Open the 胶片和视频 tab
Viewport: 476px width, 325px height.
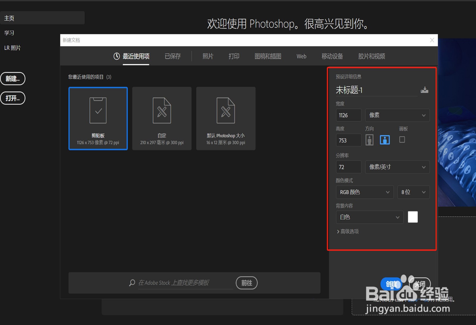[x=372, y=56]
